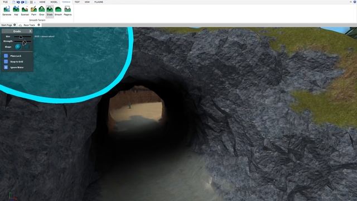This screenshot has height=201, width=357.
Task: Select the Erode terrain tool
Action: (50, 11)
